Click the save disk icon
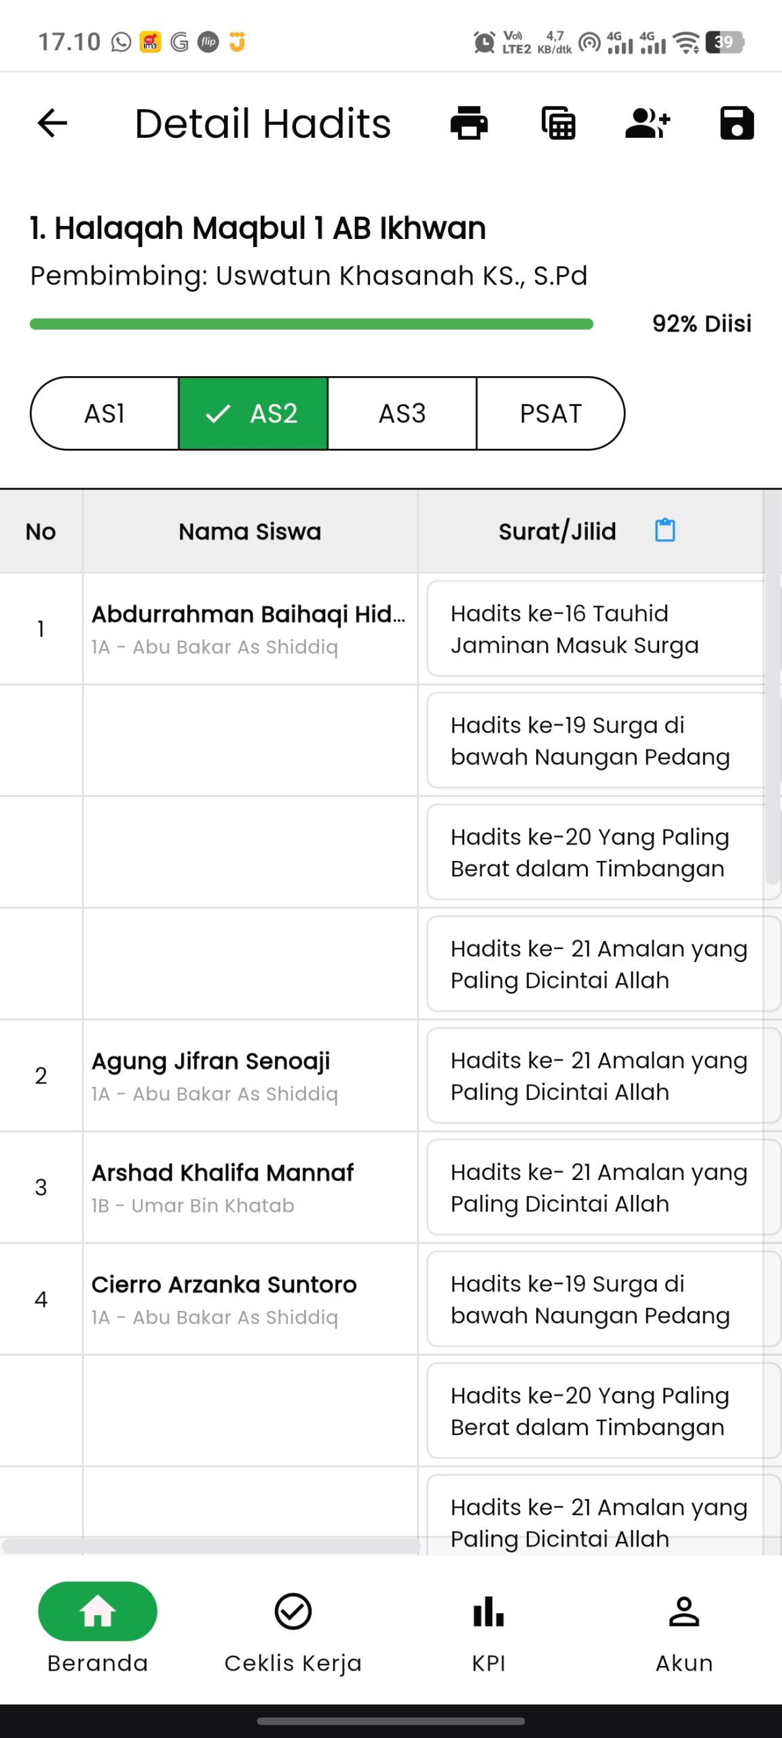The image size is (782, 1738). point(737,123)
